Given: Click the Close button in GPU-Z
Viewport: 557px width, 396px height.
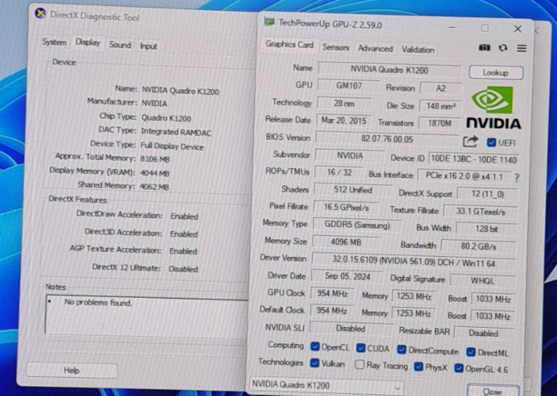Looking at the screenshot, I should pyautogui.click(x=493, y=390).
